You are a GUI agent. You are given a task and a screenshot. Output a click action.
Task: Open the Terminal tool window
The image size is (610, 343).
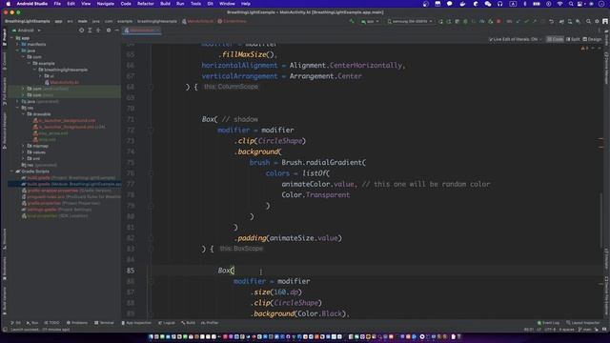(x=105, y=323)
